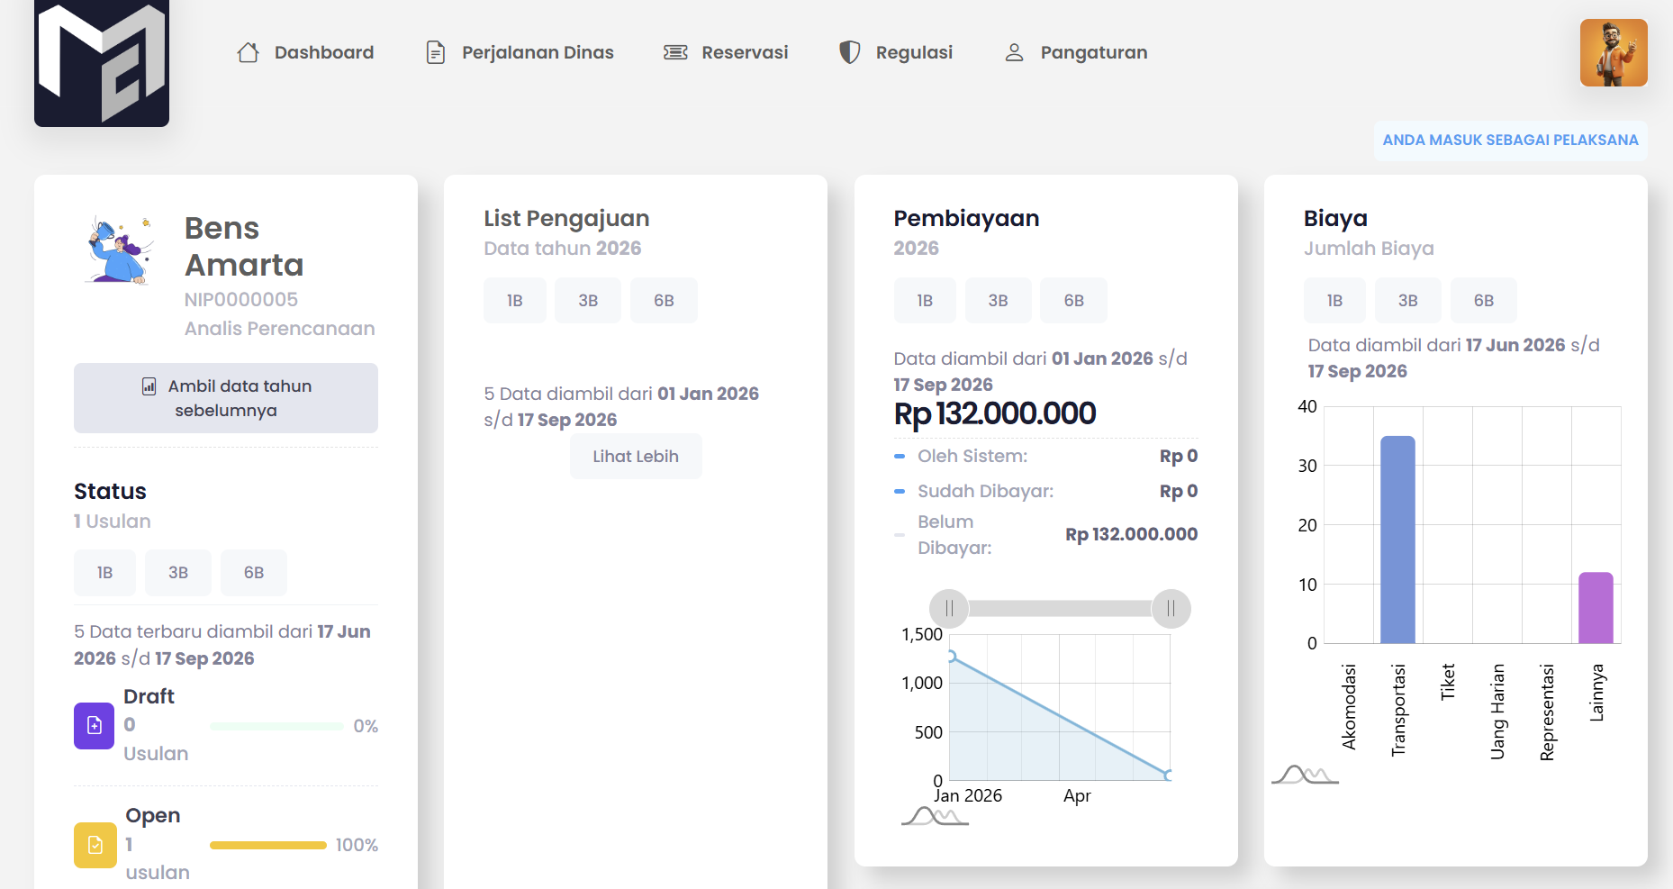Select 1B filter under Status
The width and height of the screenshot is (1673, 889).
104,573
